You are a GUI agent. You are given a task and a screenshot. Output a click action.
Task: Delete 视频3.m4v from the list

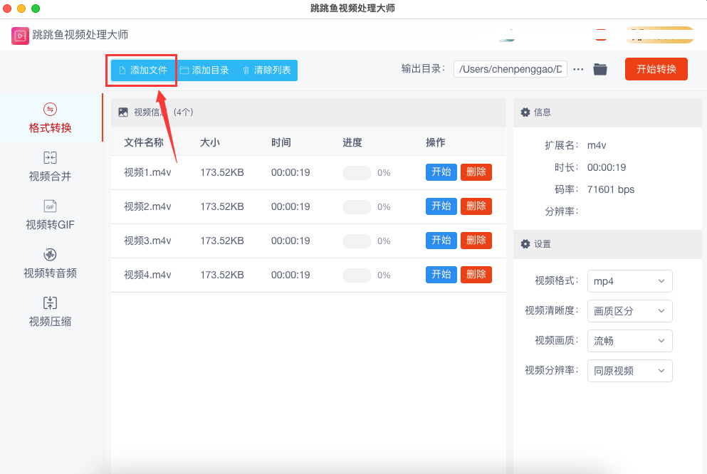476,241
